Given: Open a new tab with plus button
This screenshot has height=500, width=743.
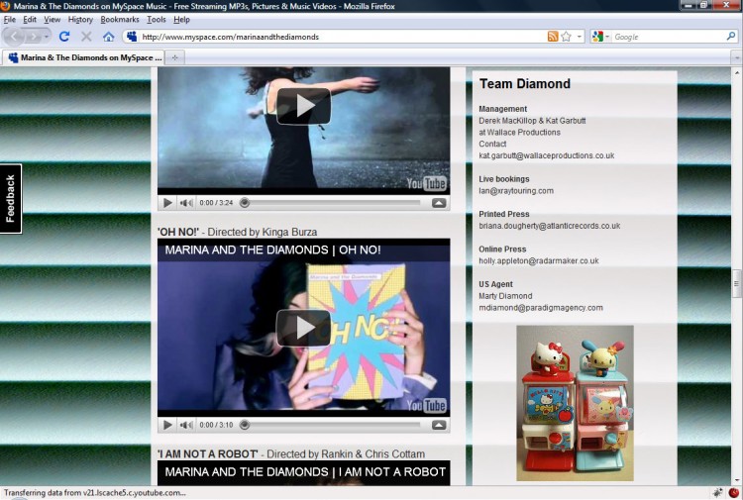Looking at the screenshot, I should 174,57.
